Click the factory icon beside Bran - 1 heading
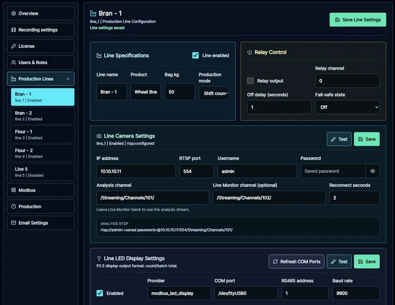 click(93, 13)
